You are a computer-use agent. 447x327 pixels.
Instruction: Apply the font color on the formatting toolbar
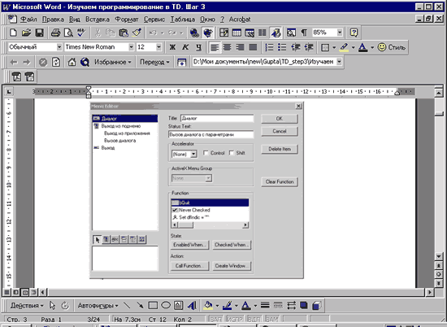(x=363, y=47)
